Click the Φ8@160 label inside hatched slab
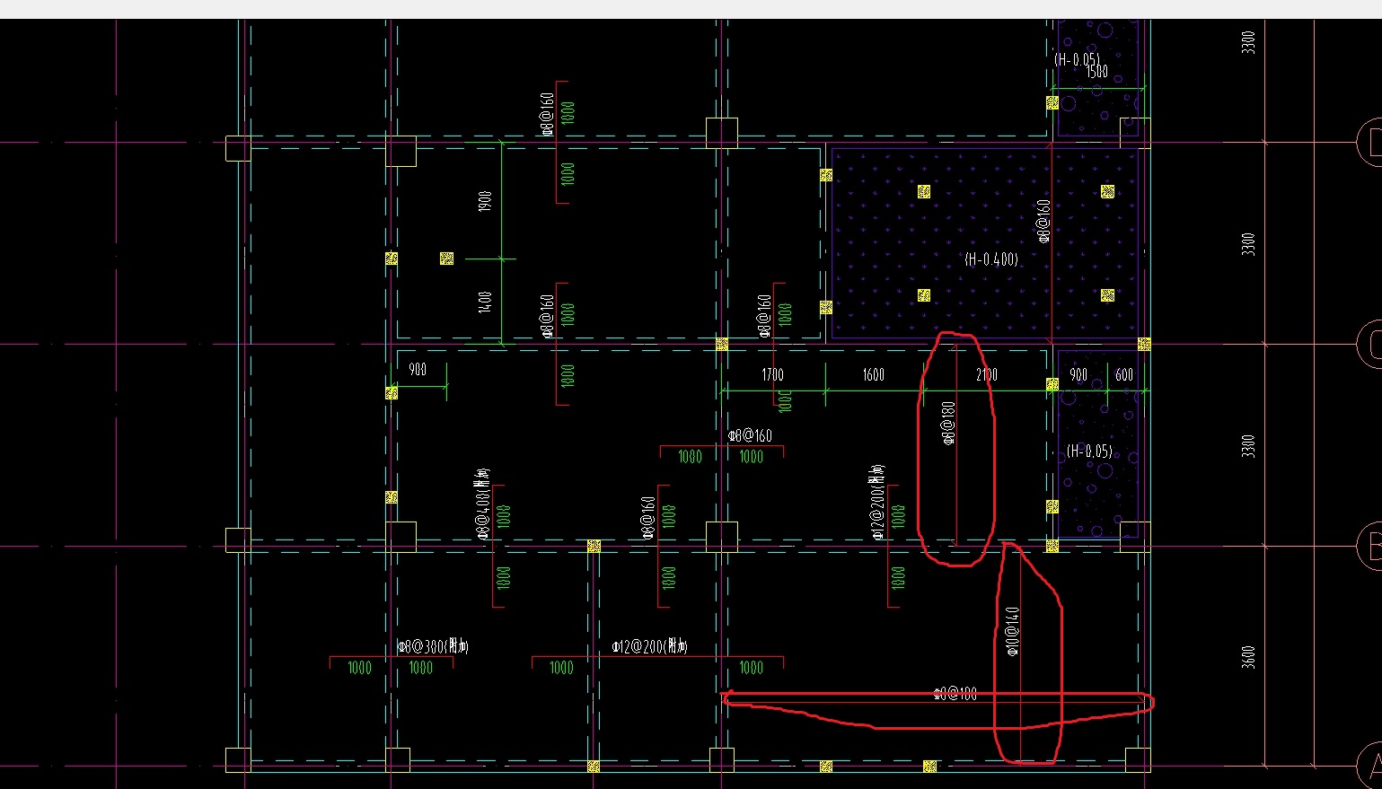Screen dimensions: 1382x789 pos(1043,222)
